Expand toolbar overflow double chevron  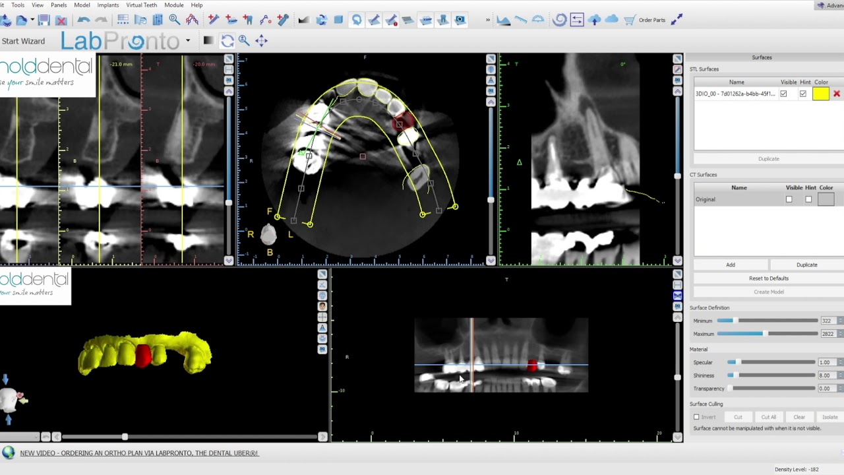tap(488, 20)
